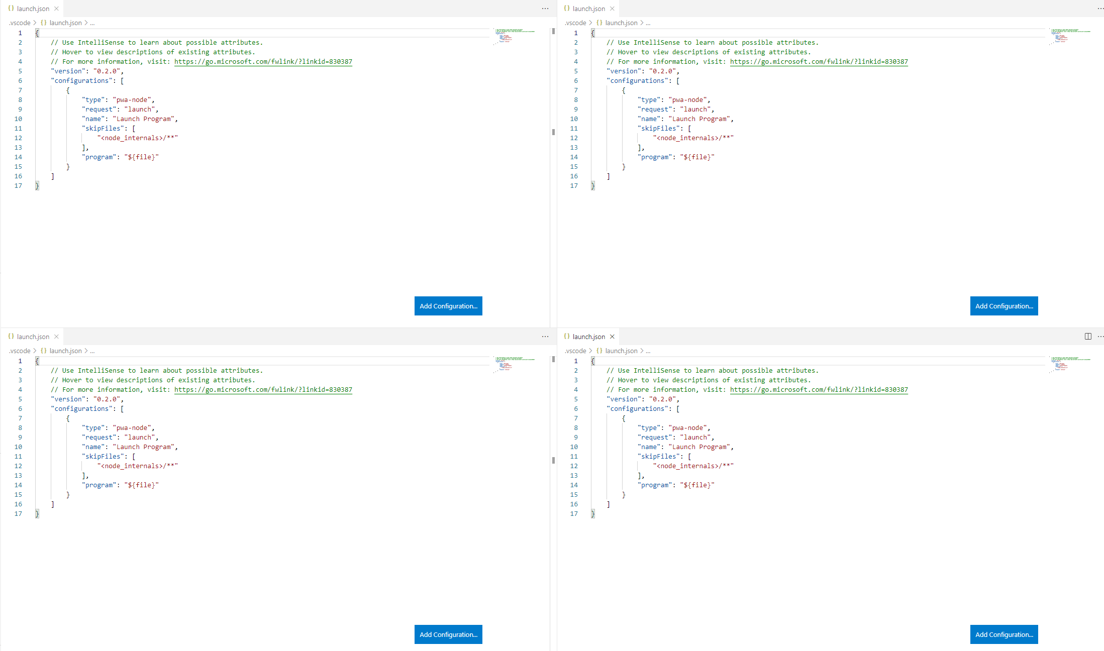Click line number 17 in bottom-right editor
1104x651 pixels.
(x=574, y=514)
